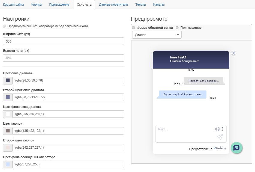Image resolution: width=255 pixels, height=172 pixels.
Task: Open the three-dot menu in chat input
Action: (222, 129)
